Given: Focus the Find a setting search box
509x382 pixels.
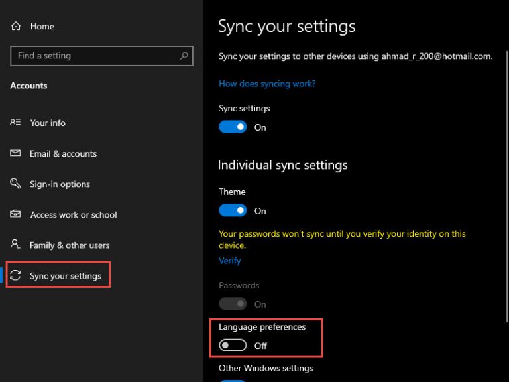Looking at the screenshot, I should pos(101,56).
